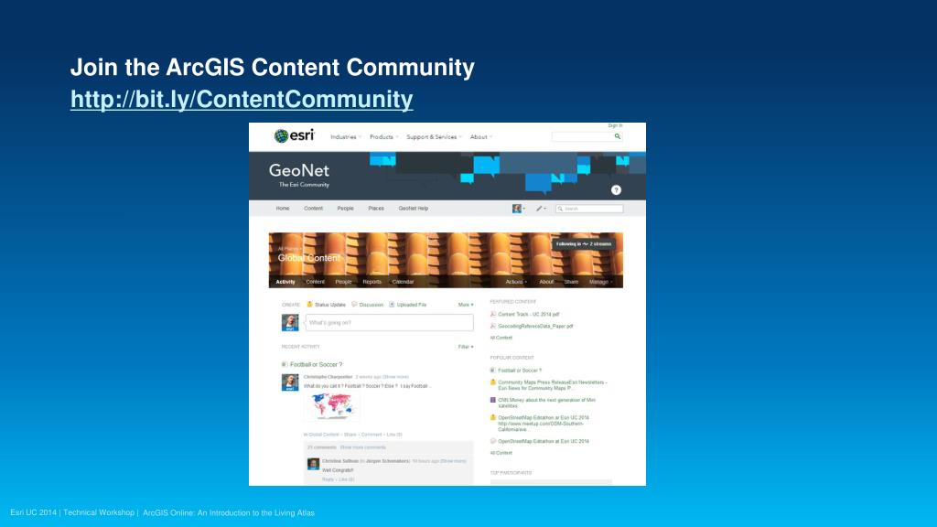Viewport: 937px width, 527px height.
Task: Click the poll icon before Football or Soccer ? title
Action: click(x=285, y=364)
